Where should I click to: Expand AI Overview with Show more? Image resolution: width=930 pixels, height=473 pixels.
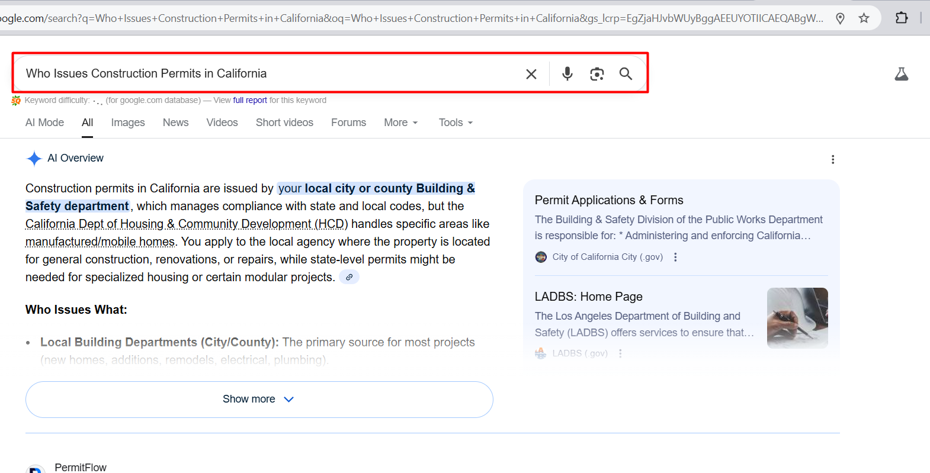(259, 400)
